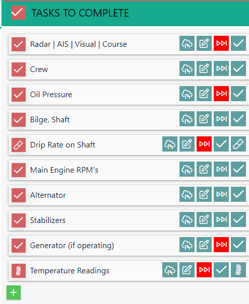The height and width of the screenshot is (304, 249).
Task: Click the Drip Rate on Shaft label
Action: coord(63,145)
